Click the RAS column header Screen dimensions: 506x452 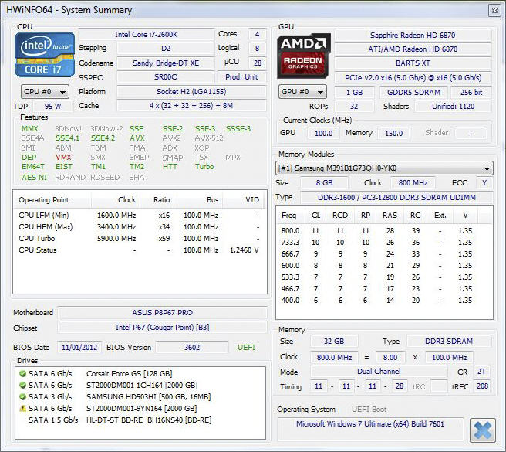click(390, 216)
